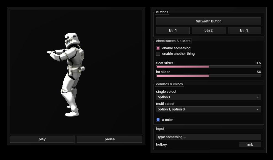
Task: Click the full width button
Action: tap(208, 21)
